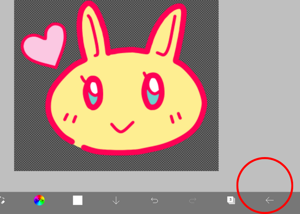This screenshot has height=214, width=300.
Task: Open the layers panel showing 3
Action: tap(231, 200)
